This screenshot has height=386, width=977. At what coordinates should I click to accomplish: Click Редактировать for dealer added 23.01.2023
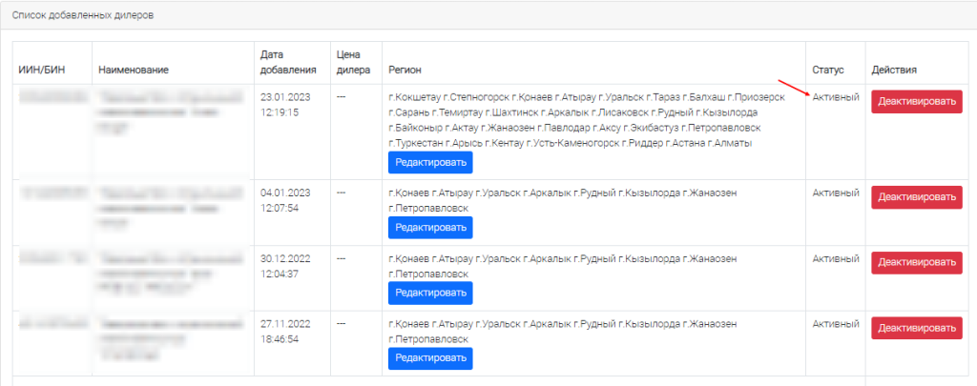tap(430, 162)
